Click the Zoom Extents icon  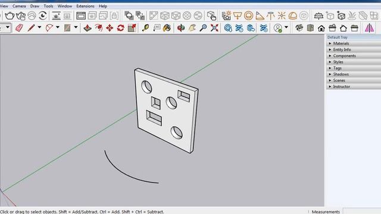click(x=214, y=28)
